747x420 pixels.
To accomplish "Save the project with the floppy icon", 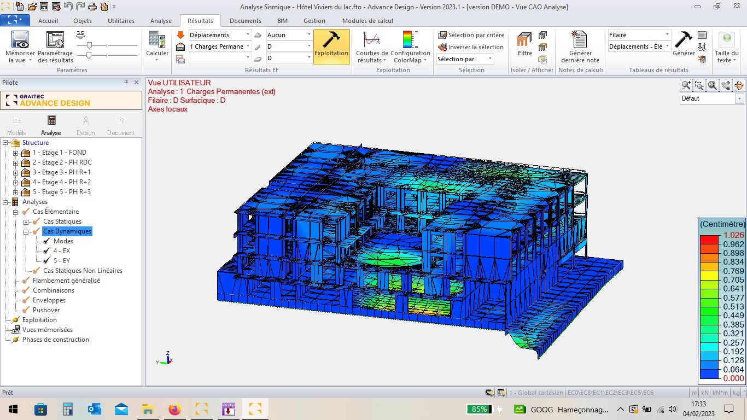I will point(44,7).
